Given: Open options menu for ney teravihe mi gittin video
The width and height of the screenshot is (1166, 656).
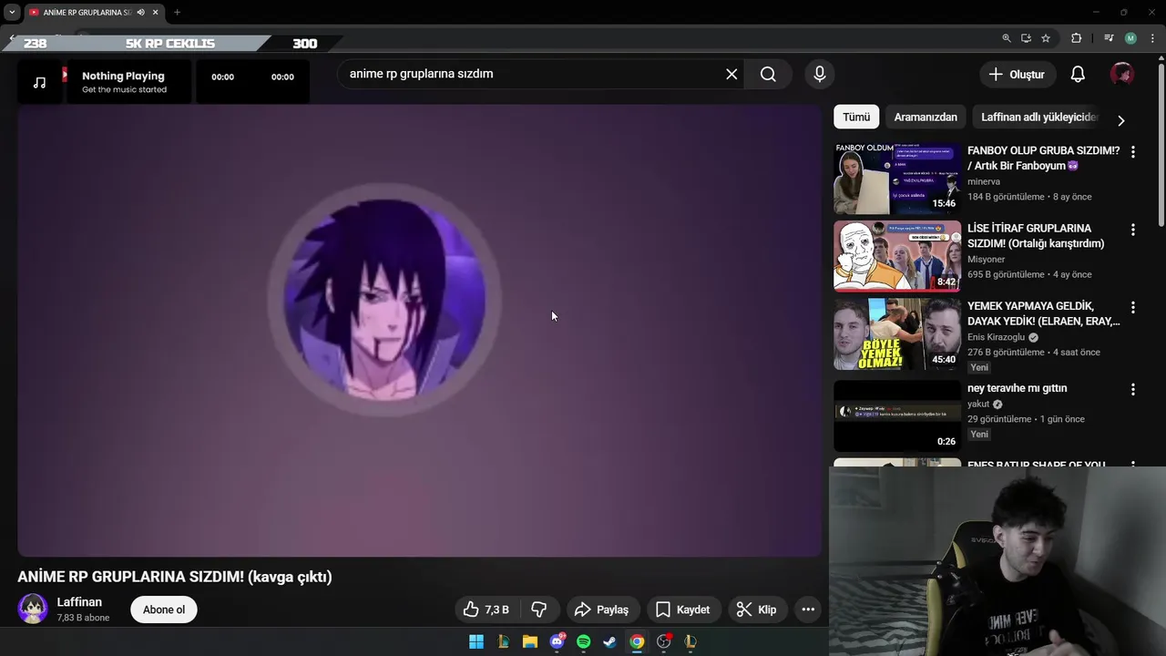Looking at the screenshot, I should 1133,389.
